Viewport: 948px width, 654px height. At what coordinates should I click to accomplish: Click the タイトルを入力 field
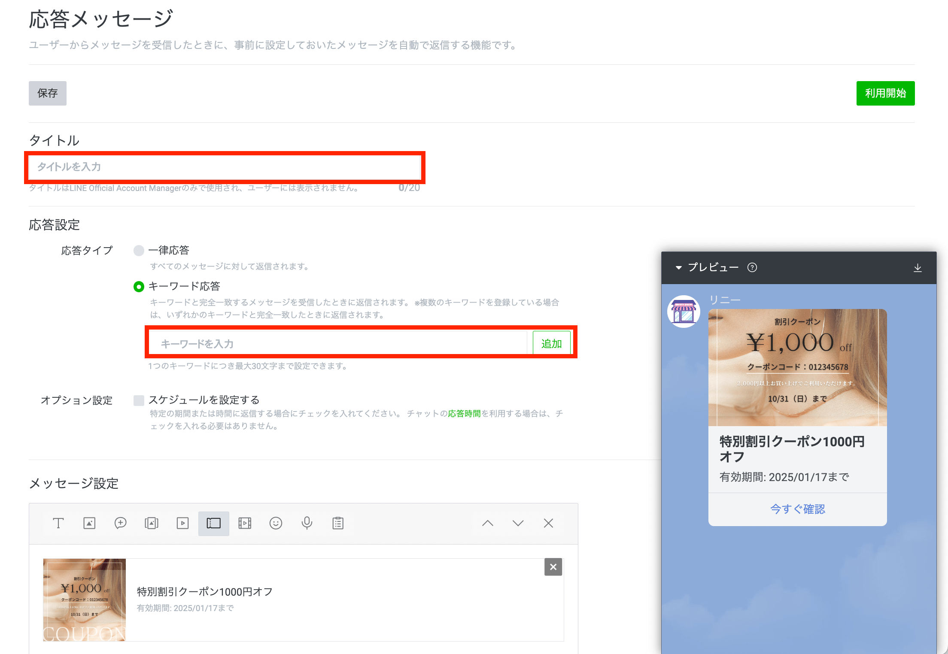pos(224,167)
